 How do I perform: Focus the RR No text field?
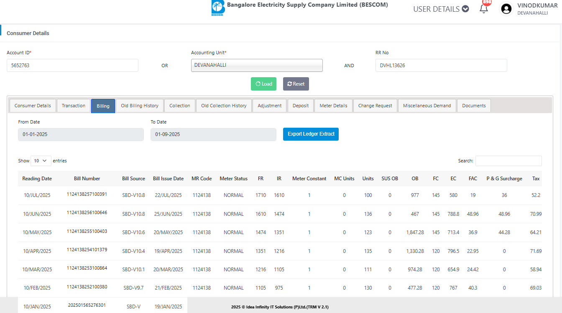point(441,65)
